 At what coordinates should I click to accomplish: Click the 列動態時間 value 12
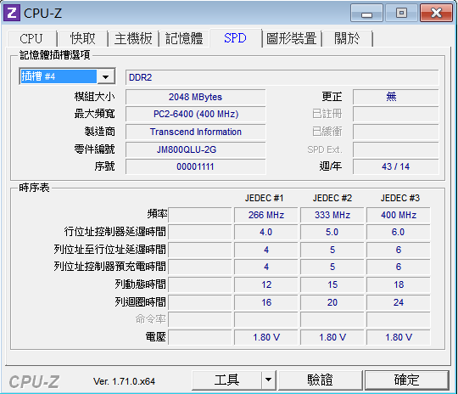(265, 284)
